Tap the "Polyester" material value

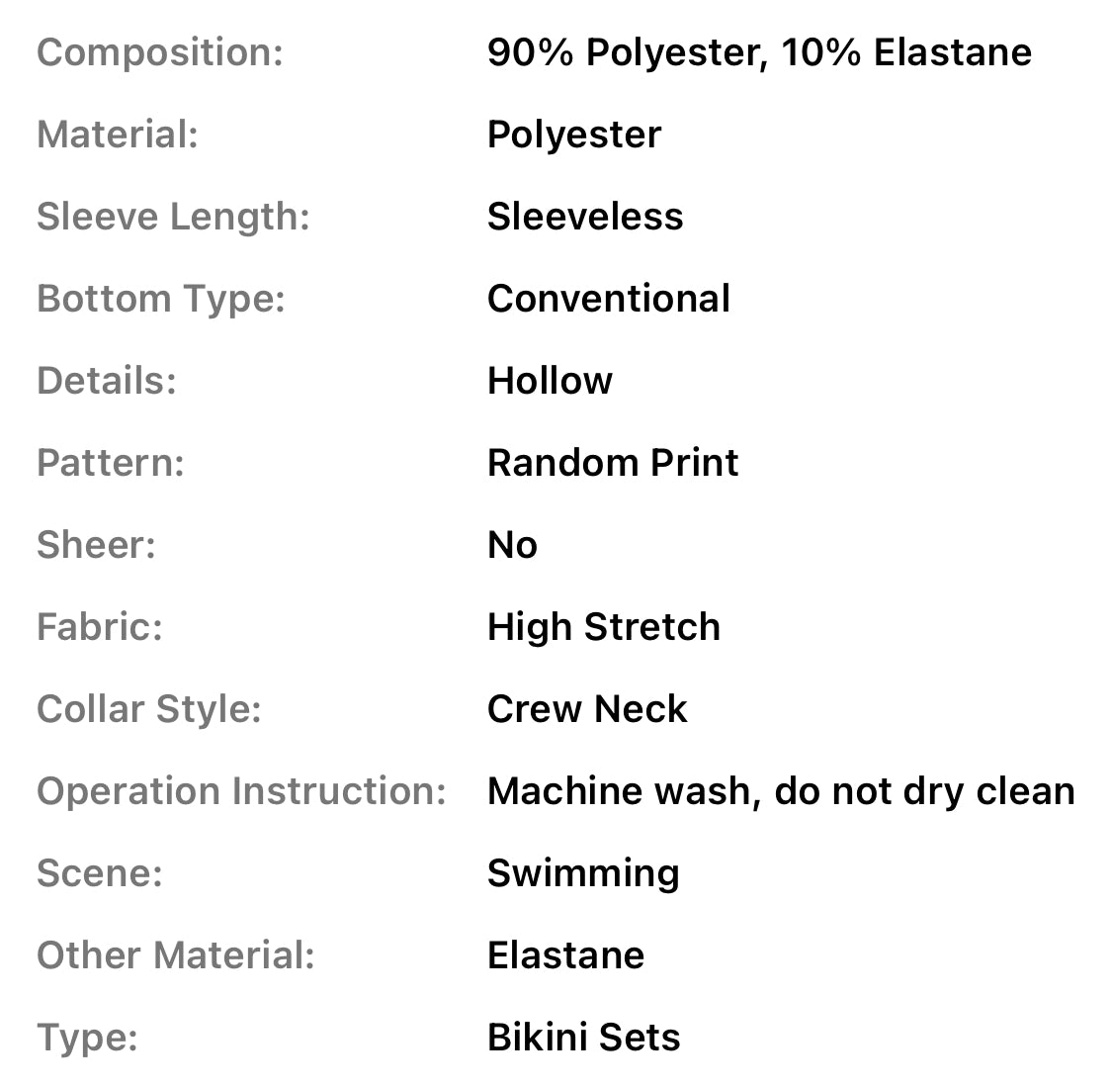(x=574, y=135)
